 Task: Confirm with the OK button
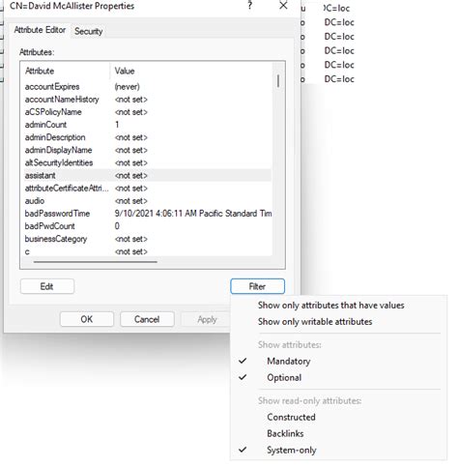click(x=87, y=319)
